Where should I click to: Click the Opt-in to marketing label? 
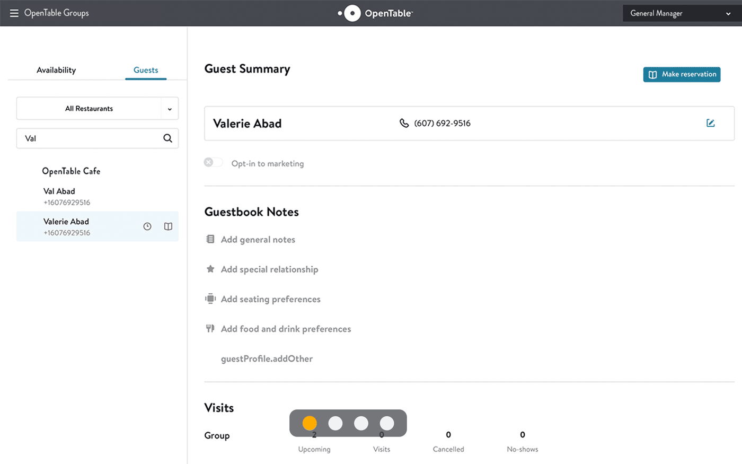coord(268,164)
